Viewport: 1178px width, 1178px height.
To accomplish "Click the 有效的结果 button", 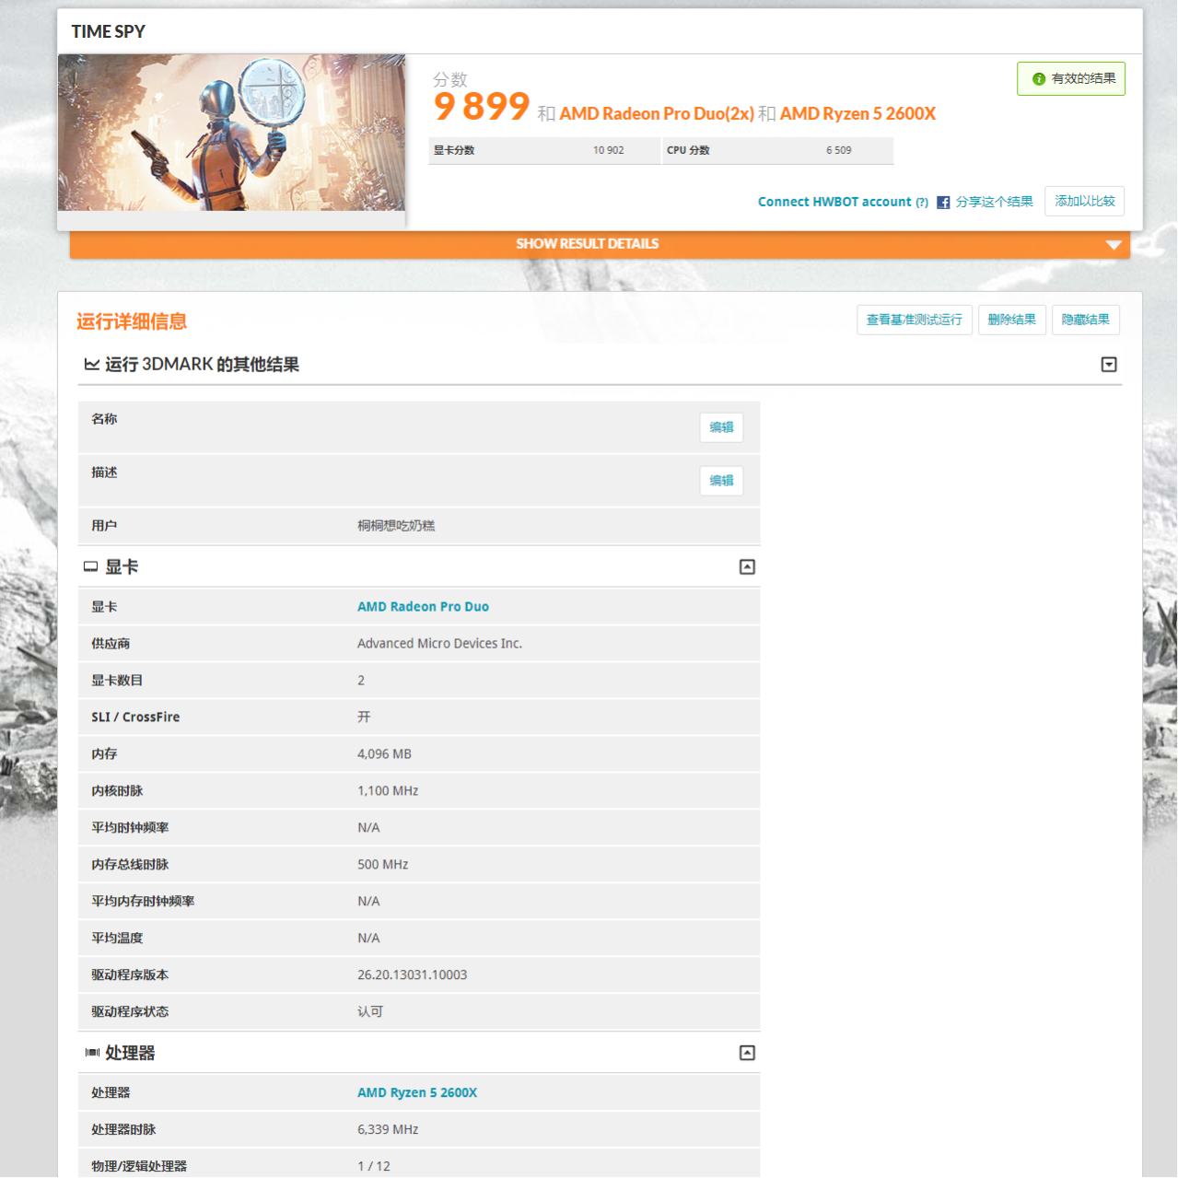I will pos(1071,79).
